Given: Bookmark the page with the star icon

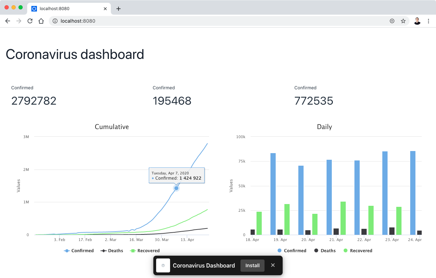Looking at the screenshot, I should (x=403, y=21).
